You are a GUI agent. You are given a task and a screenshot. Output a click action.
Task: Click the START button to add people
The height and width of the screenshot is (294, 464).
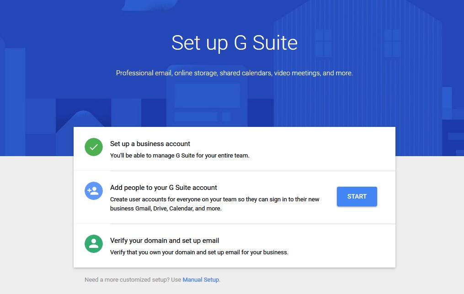coord(357,196)
